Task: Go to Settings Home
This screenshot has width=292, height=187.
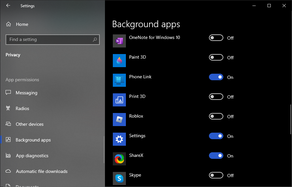Action: [22, 24]
